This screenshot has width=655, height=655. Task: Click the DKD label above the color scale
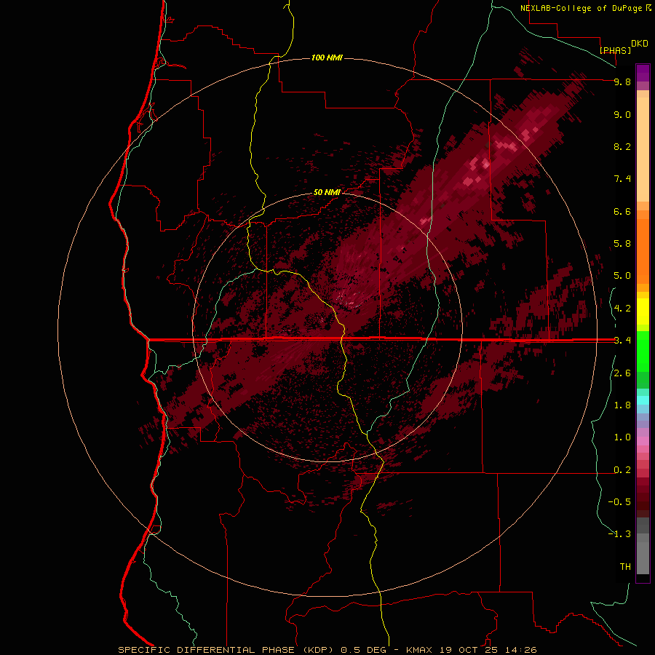click(639, 44)
